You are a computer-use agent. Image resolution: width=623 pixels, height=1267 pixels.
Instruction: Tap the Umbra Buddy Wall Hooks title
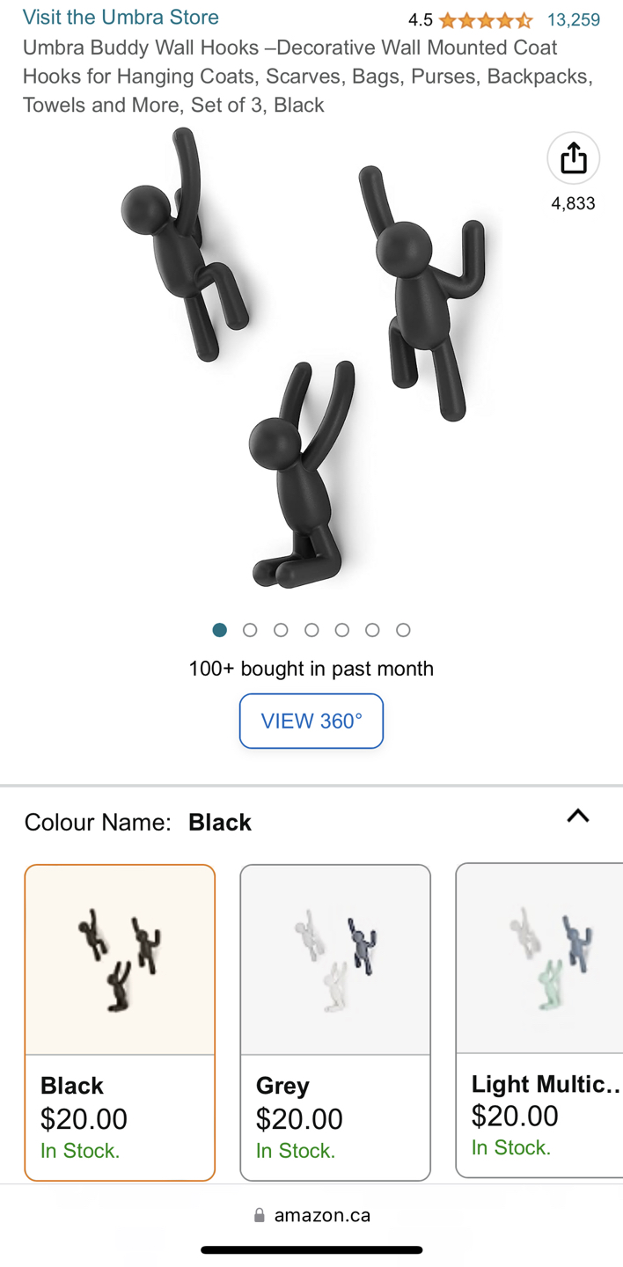[308, 76]
